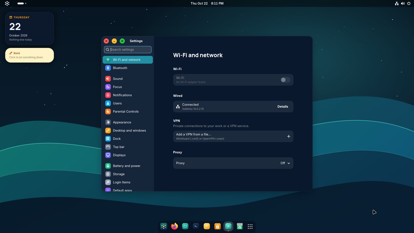This screenshot has width=414, height=233.
Task: Click the Desktop and windows icon
Action: 108,130
